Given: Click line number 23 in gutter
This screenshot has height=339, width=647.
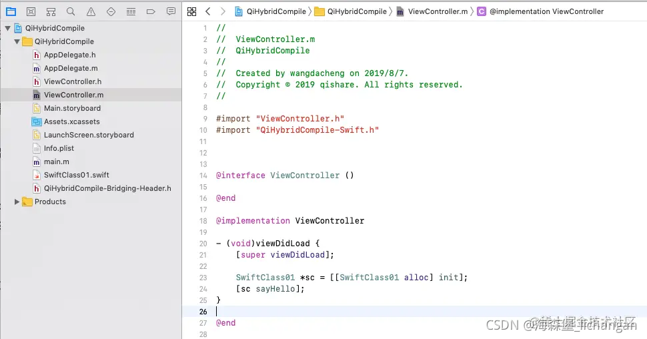Looking at the screenshot, I should 203,278.
